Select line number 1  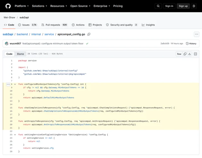coord(12,61)
